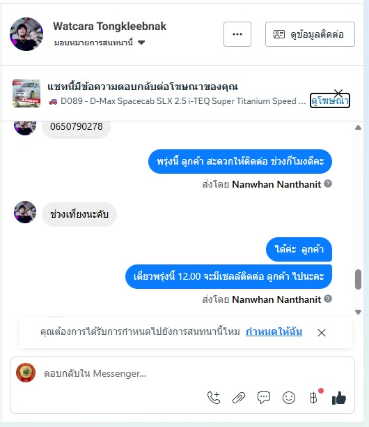
Task: Attach a file with paperclip icon
Action: tap(239, 398)
